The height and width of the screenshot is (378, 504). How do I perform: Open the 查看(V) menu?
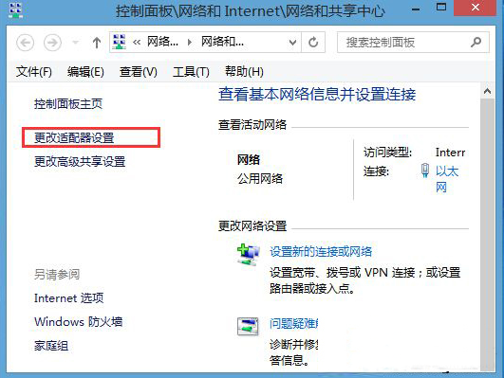coord(139,72)
